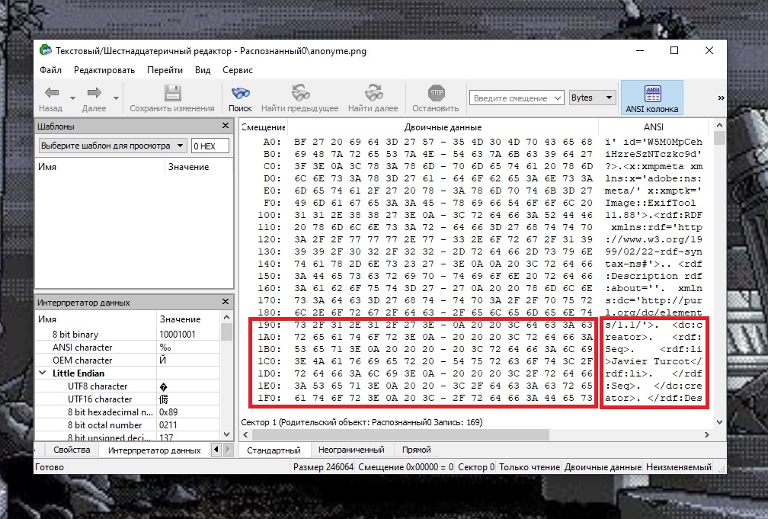Select the UTF16 character row
Screen dimensions: 768x519
128,399
